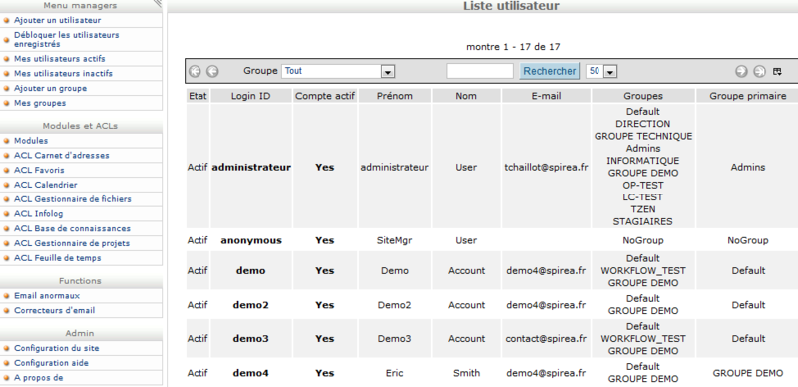
Task: Go to next page arrow icon
Action: coord(741,71)
